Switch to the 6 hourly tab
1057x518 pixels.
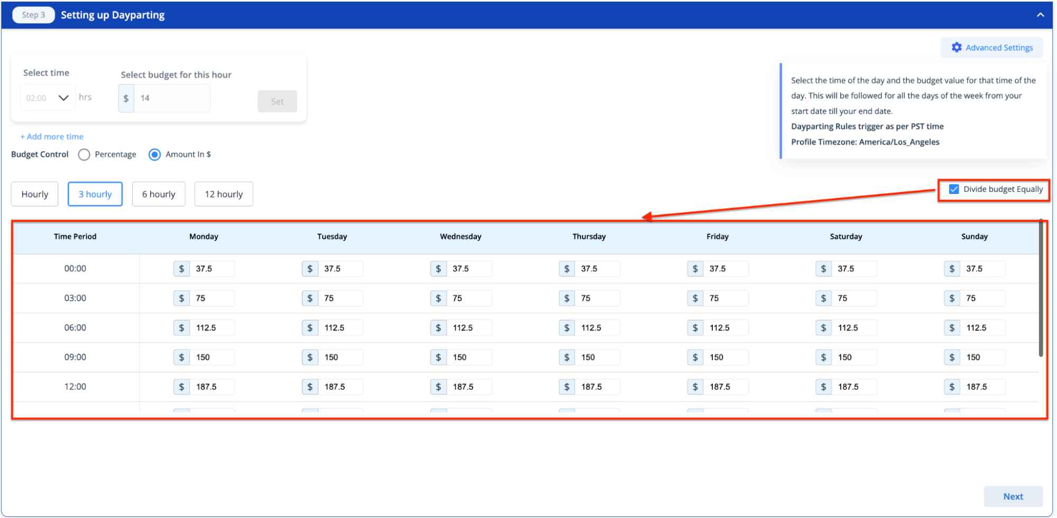(159, 194)
